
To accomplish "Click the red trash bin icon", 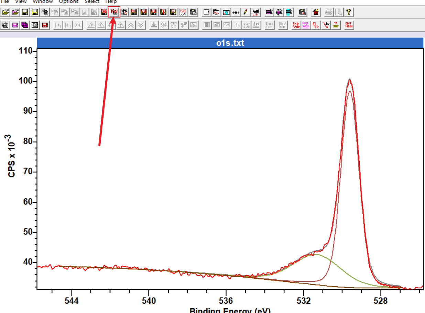I will point(316,12).
